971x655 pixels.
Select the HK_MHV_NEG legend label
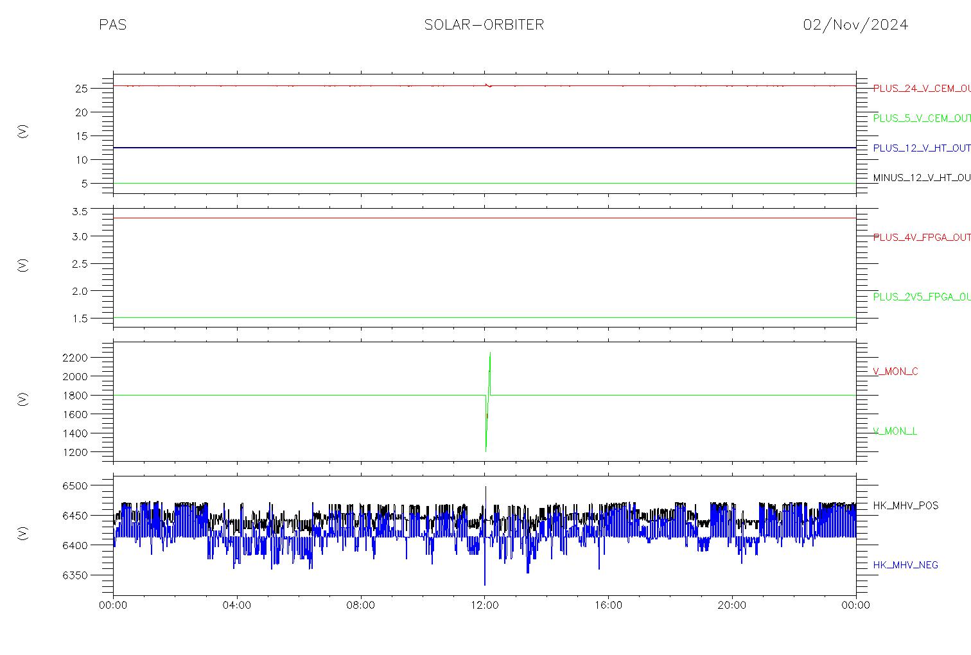(x=905, y=565)
